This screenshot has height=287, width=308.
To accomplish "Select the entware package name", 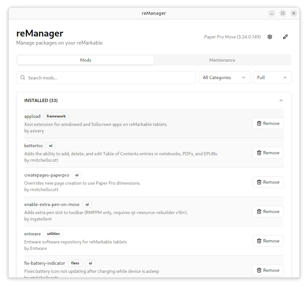I will pos(32,234).
